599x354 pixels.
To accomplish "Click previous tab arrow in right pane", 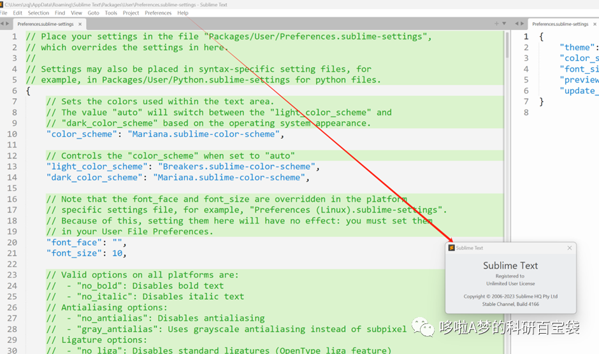I will pos(517,24).
